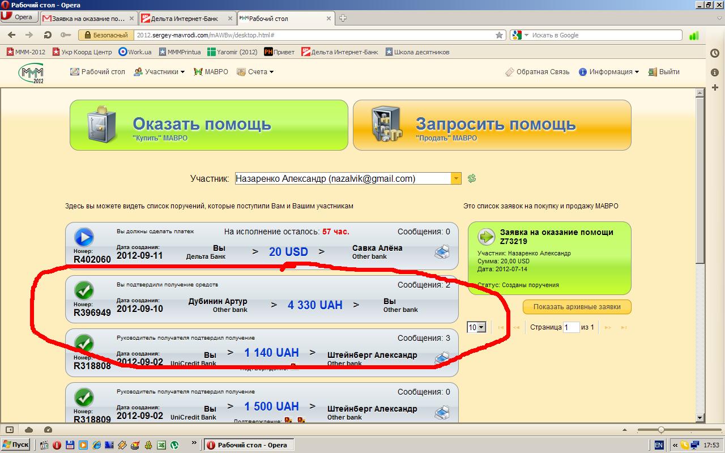Click in the page number input field
Image resolution: width=725 pixels, height=453 pixels.
[572, 327]
